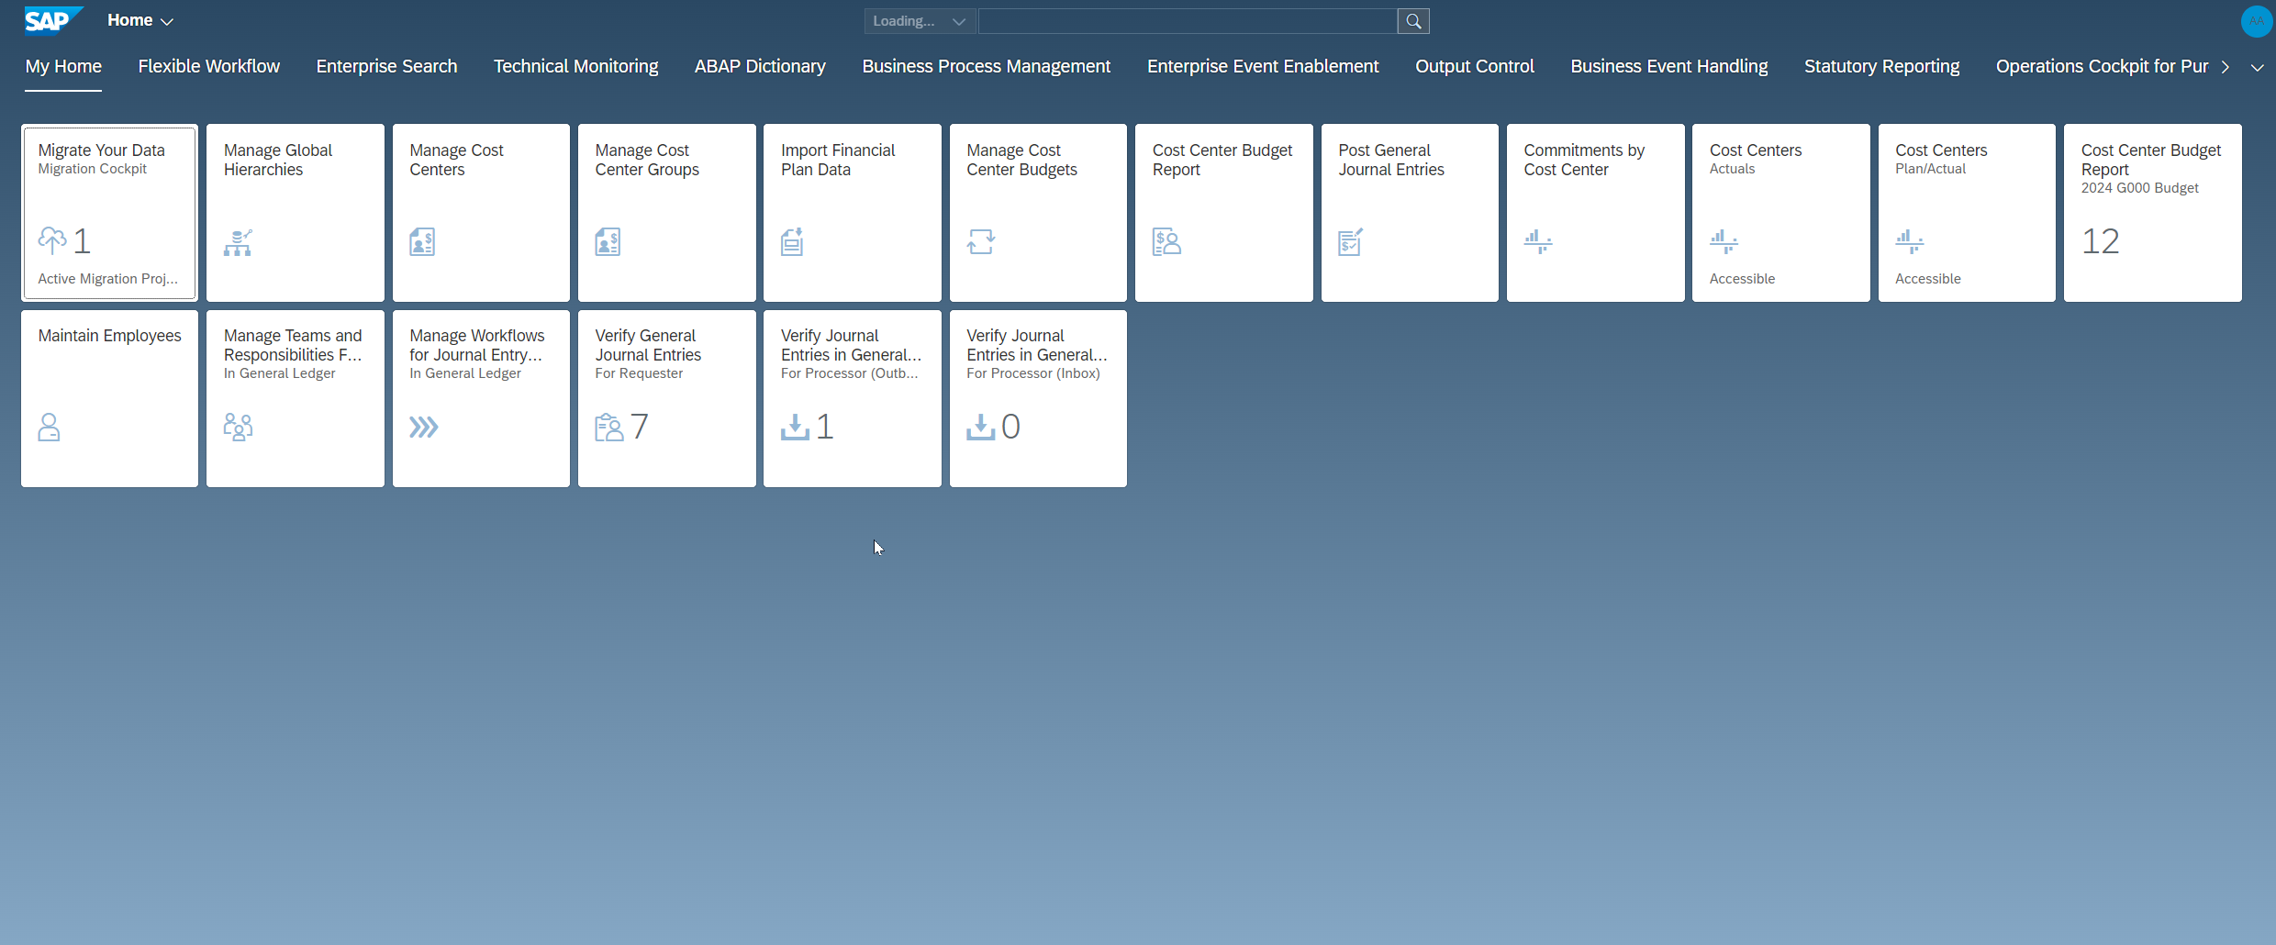Click the person icon on Maintain Employees tile
2276x945 pixels.
point(50,428)
